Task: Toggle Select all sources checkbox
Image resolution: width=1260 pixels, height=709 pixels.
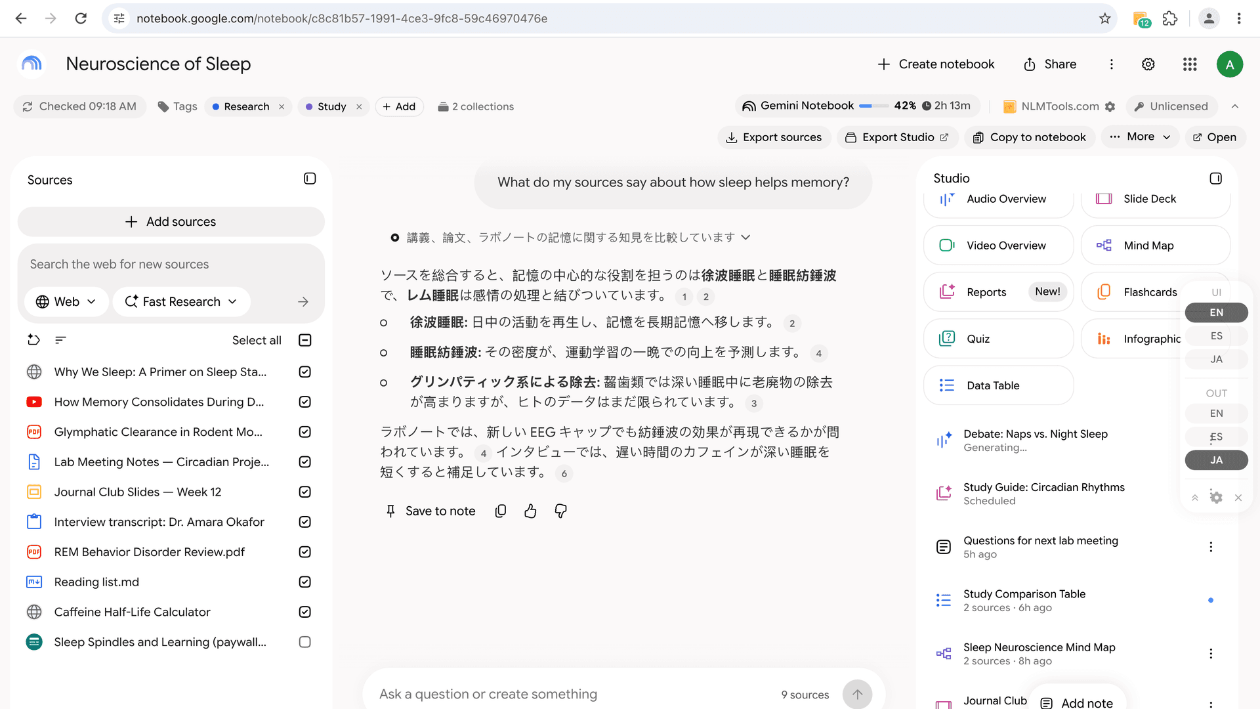Action: point(304,340)
